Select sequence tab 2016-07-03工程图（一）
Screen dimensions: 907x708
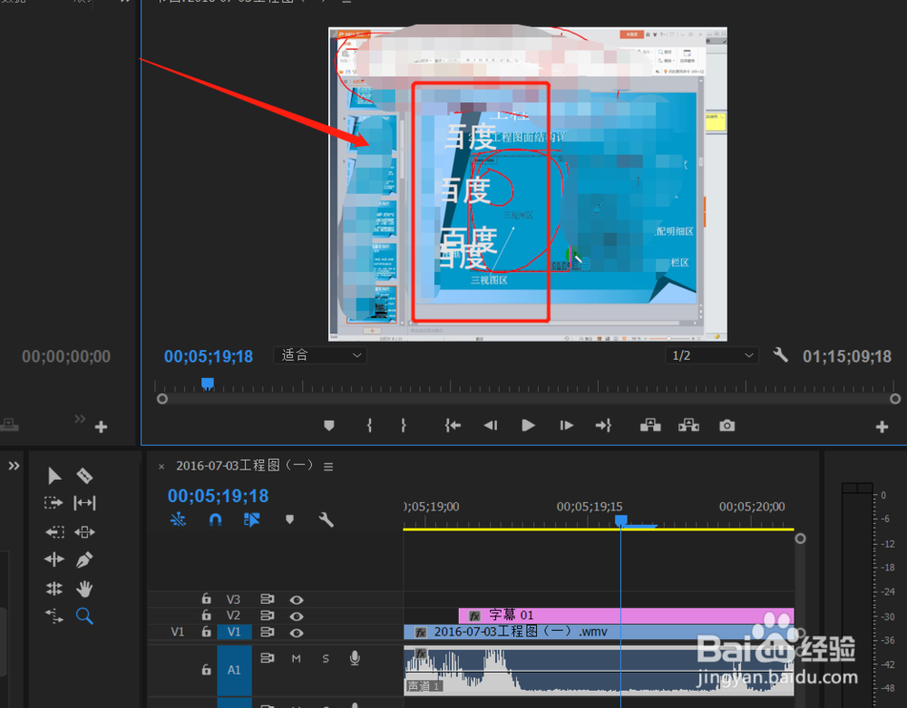245,466
